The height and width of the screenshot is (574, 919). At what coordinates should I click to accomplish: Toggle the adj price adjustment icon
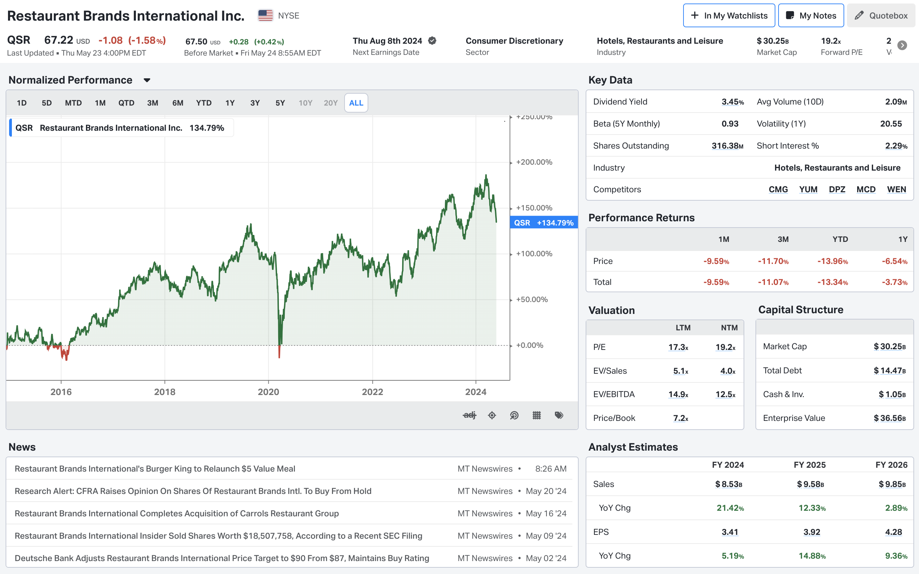click(x=469, y=415)
